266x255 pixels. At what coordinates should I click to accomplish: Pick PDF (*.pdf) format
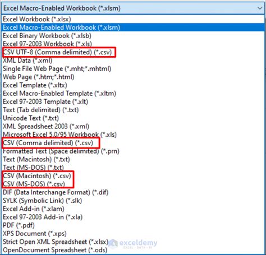(133, 225)
